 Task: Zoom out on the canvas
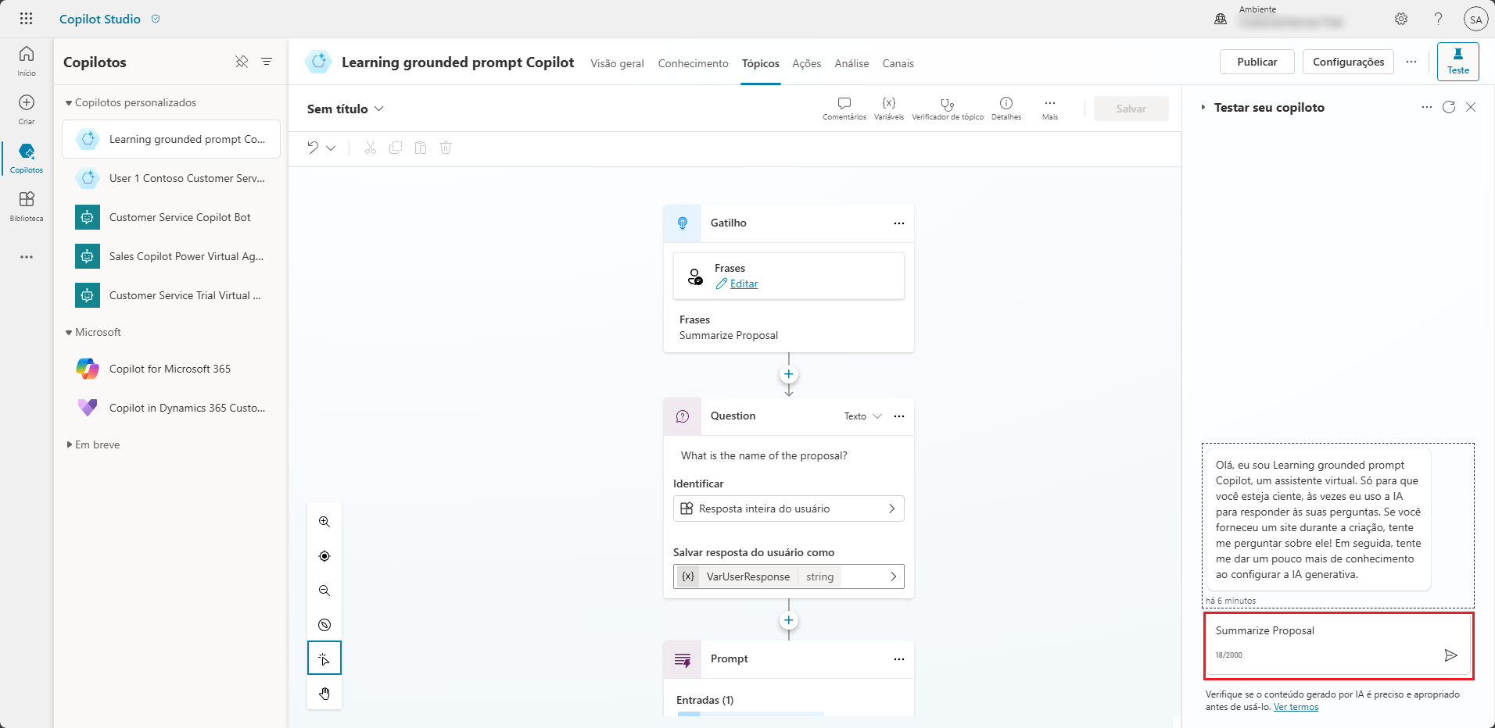[324, 591]
